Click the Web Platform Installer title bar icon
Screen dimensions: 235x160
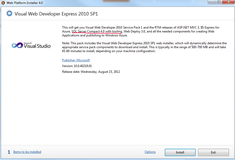coord(3,3)
